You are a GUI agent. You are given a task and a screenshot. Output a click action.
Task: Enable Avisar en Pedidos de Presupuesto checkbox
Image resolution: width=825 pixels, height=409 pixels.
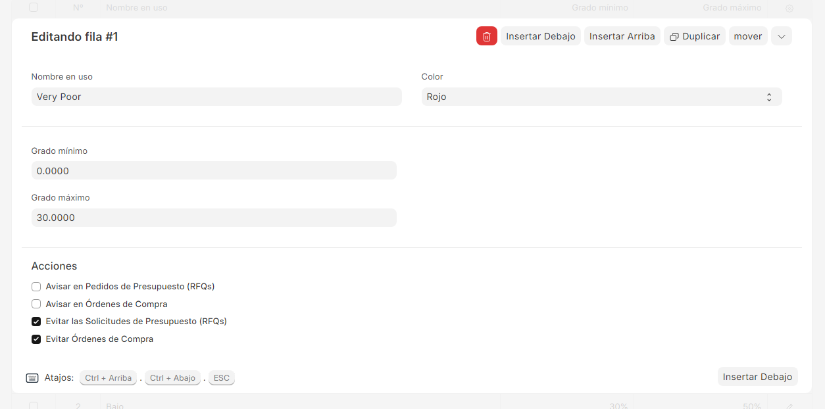36,287
